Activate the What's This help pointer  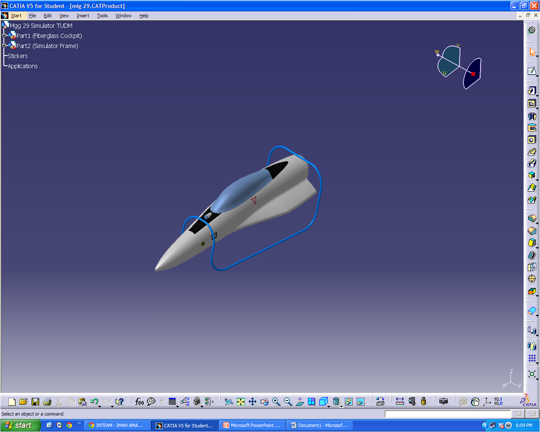tap(120, 402)
